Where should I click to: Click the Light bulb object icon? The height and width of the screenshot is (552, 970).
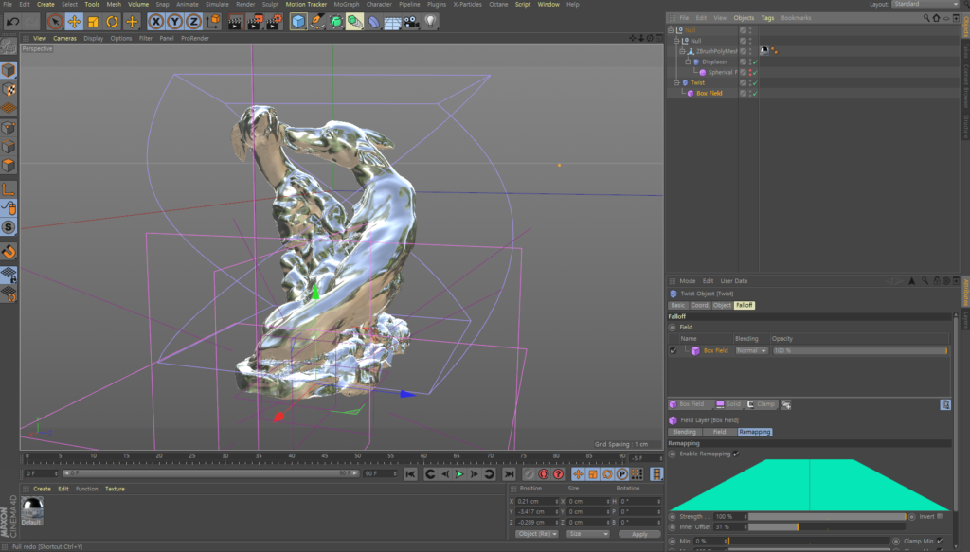click(431, 21)
